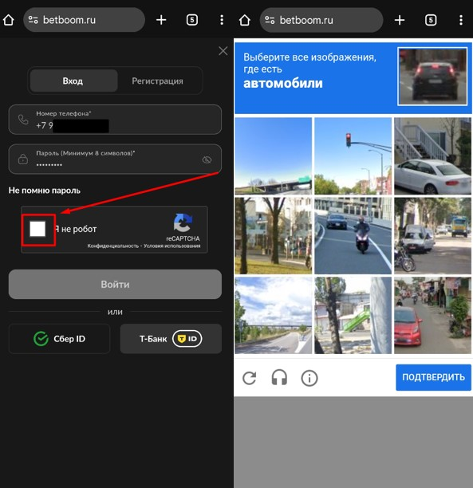This screenshot has height=488, width=473.
Task: Select captcha tile with white sedan
Action: 432,156
